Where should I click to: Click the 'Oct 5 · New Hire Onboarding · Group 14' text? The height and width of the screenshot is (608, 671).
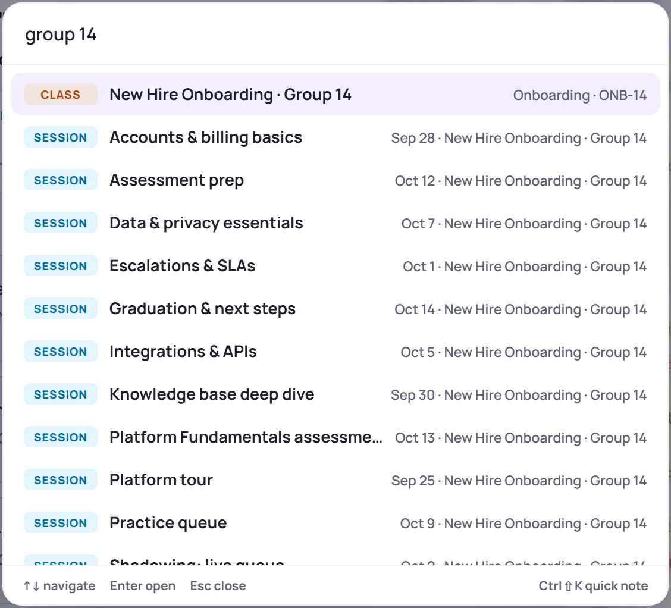[523, 352]
